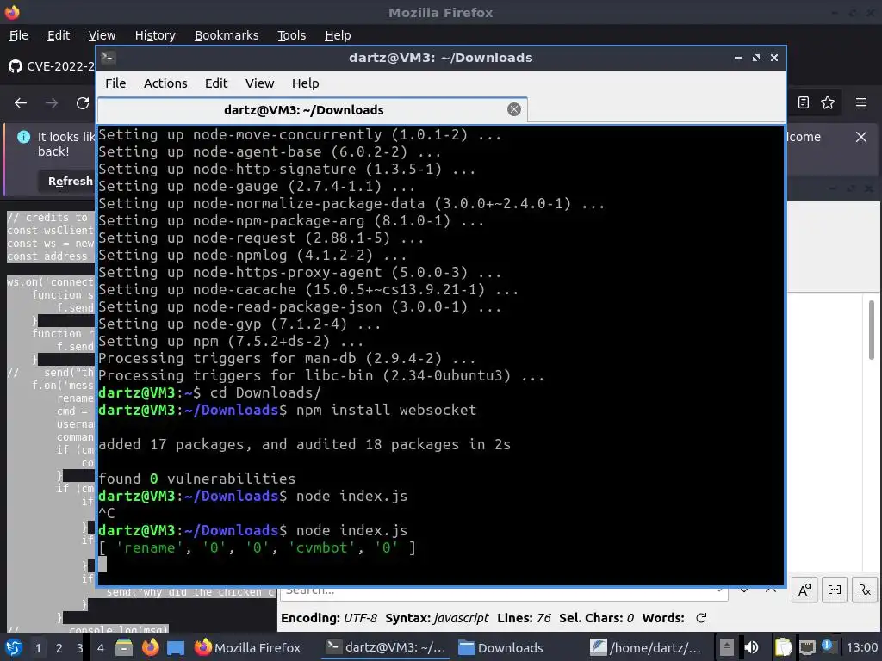882x661 pixels.
Task: Open network status tray icon
Action: (807, 647)
